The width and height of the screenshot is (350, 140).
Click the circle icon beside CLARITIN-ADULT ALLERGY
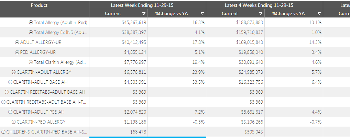pyautogui.click(x=14, y=72)
